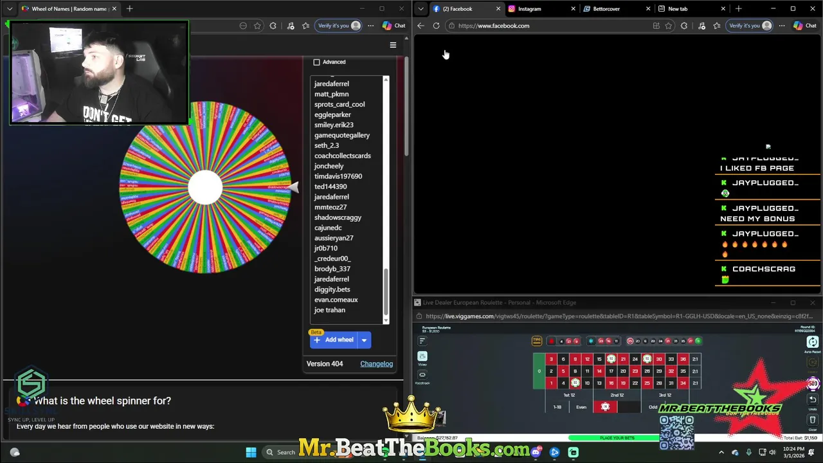Open the Changelog link

tap(376, 364)
